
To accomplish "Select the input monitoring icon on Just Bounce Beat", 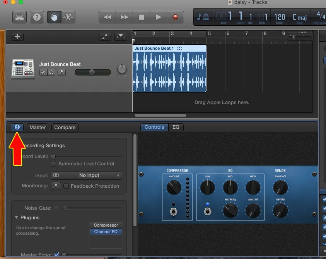I will (x=61, y=72).
